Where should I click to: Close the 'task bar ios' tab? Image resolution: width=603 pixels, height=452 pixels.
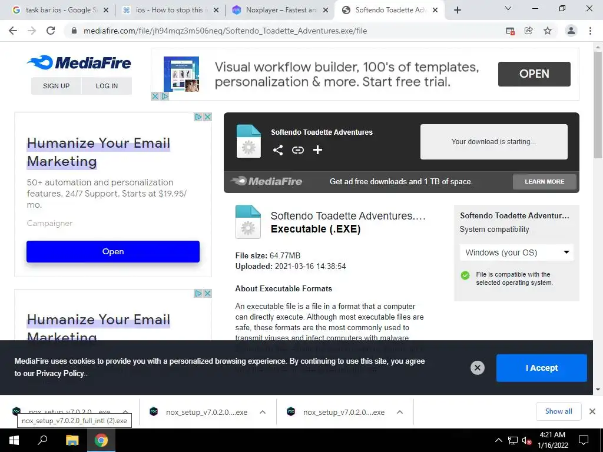click(x=106, y=11)
